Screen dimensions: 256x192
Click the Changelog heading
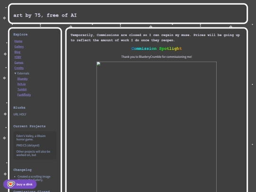point(22,170)
